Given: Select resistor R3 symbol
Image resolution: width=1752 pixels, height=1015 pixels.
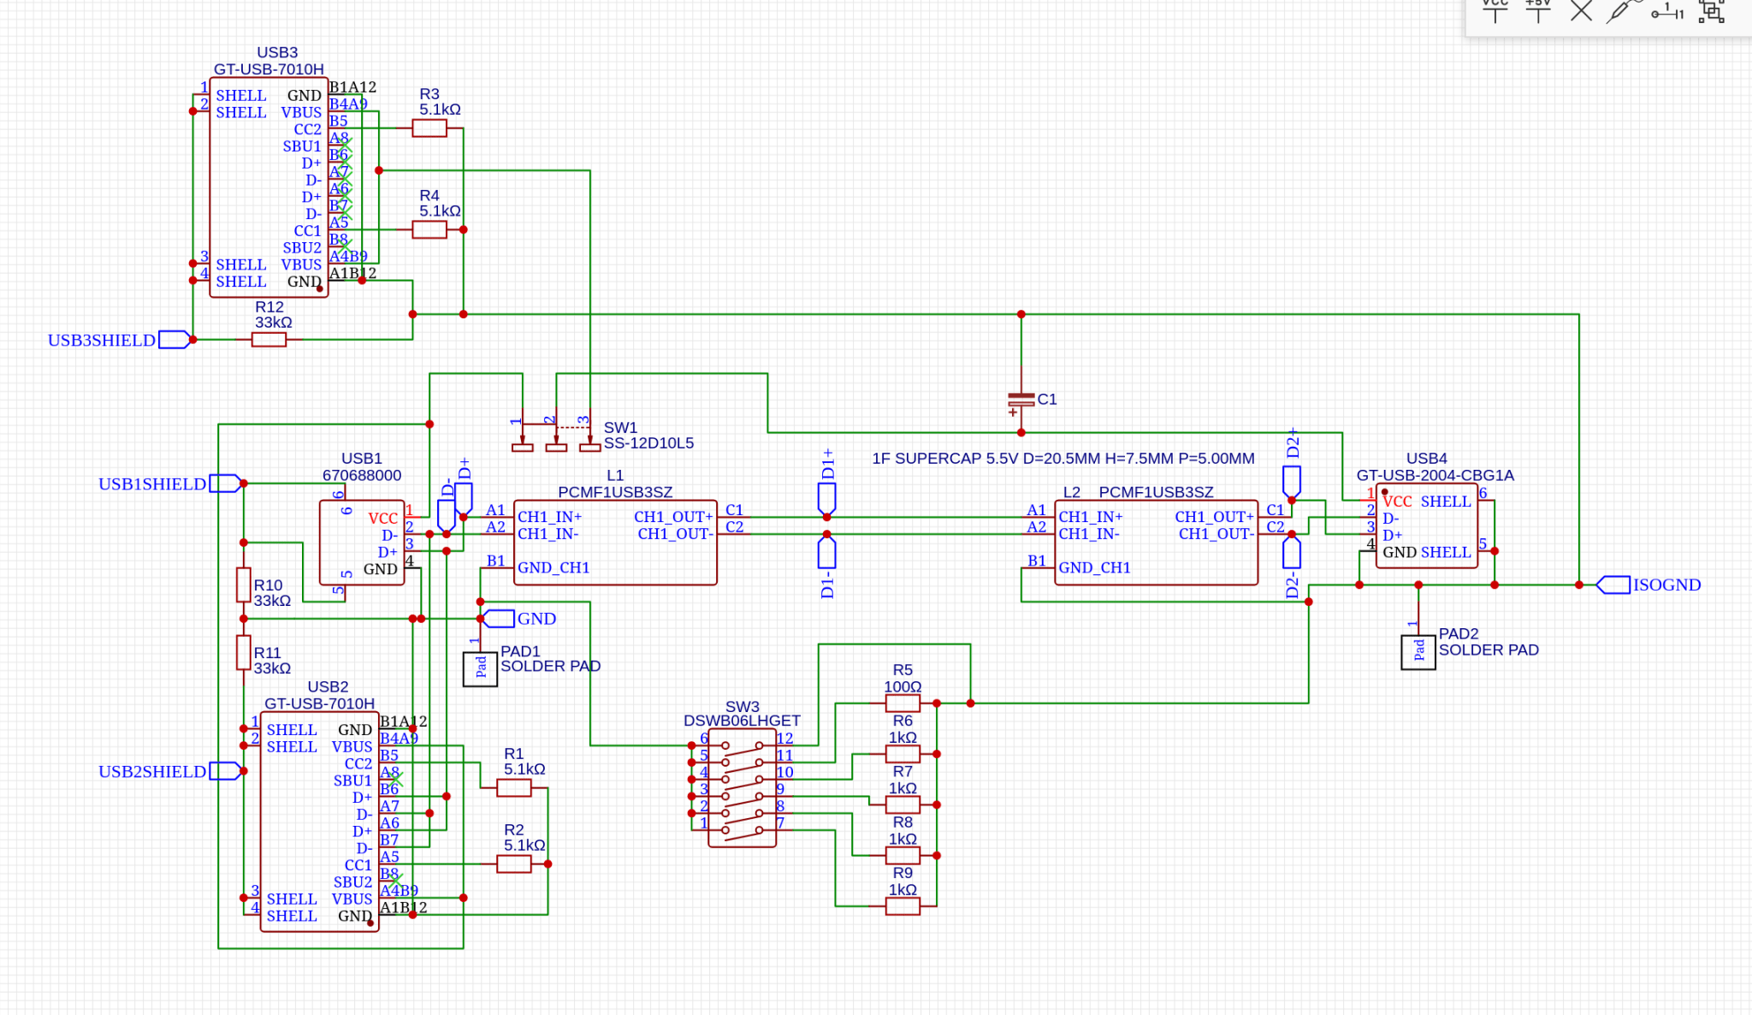Looking at the screenshot, I should [429, 128].
